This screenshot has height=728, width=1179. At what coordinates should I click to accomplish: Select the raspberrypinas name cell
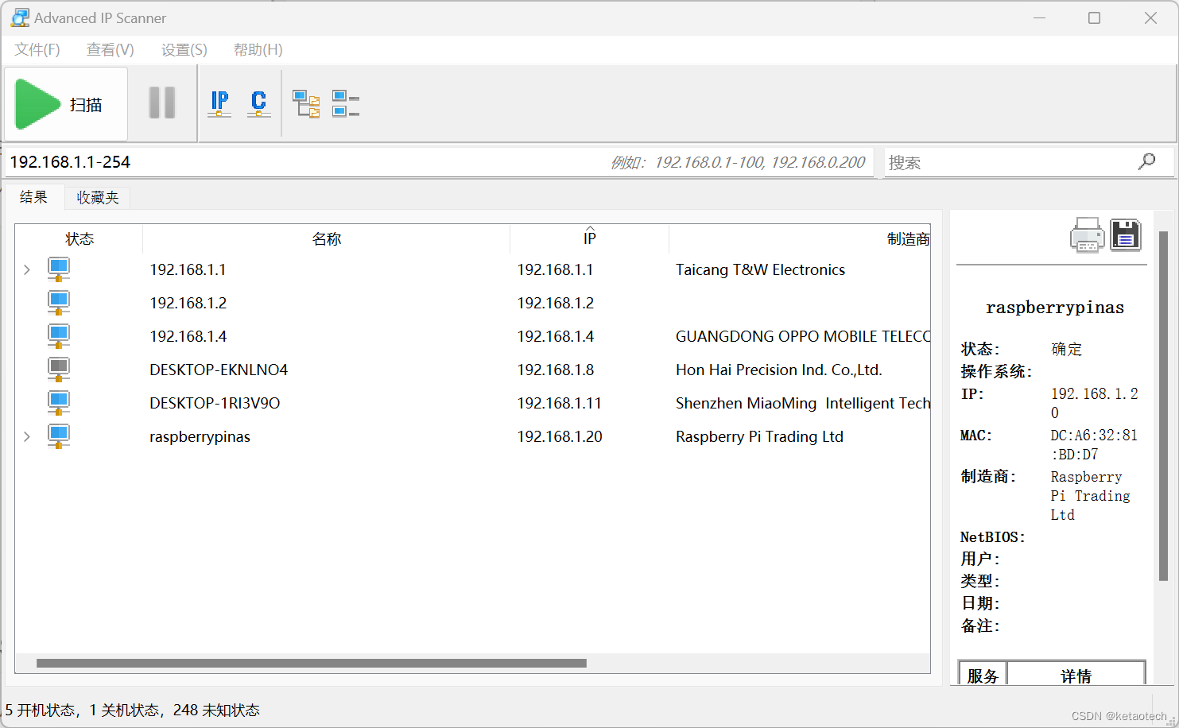(200, 436)
